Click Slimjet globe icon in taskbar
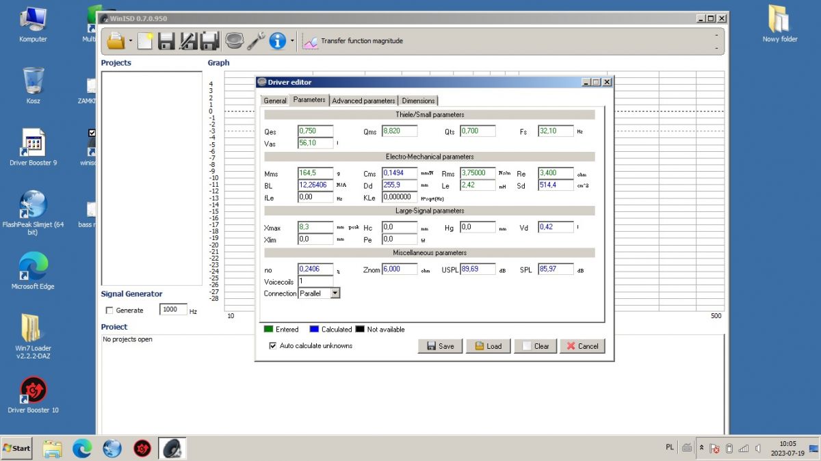The image size is (821, 461). [112, 449]
